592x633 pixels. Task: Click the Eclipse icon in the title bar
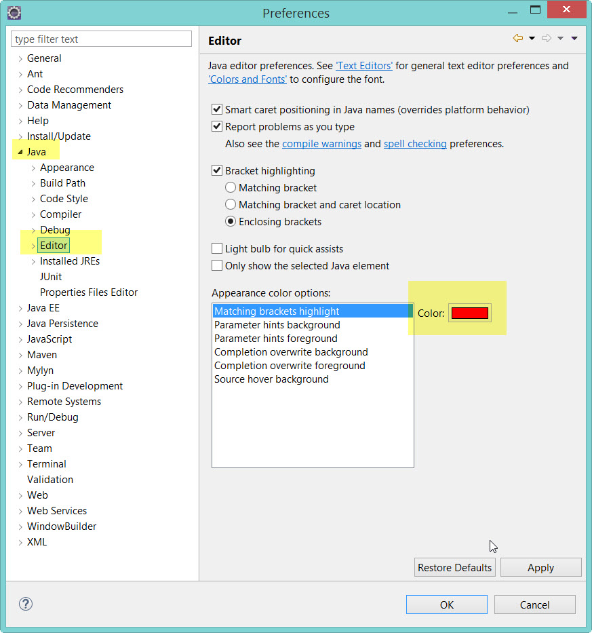point(14,13)
